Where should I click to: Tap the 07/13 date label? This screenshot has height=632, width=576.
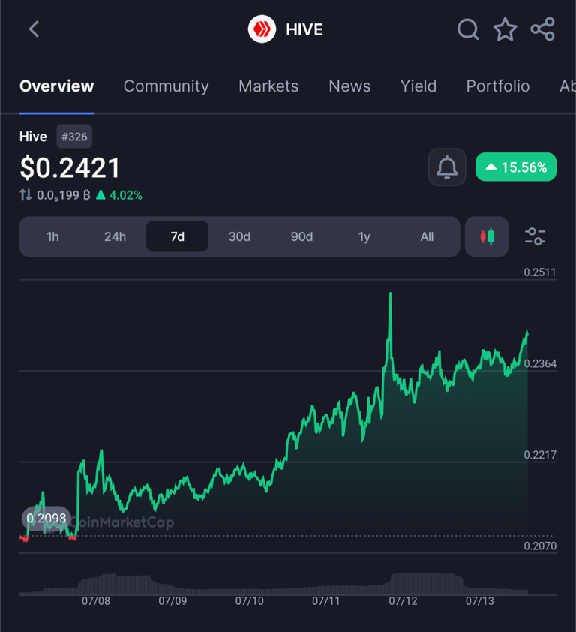480,601
